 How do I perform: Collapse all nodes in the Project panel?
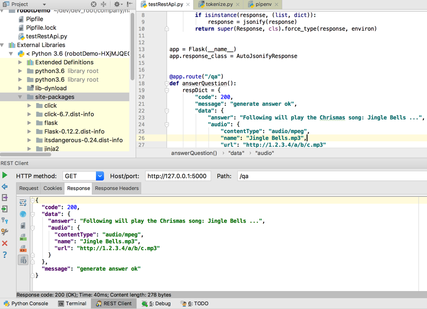pyautogui.click(x=103, y=4)
